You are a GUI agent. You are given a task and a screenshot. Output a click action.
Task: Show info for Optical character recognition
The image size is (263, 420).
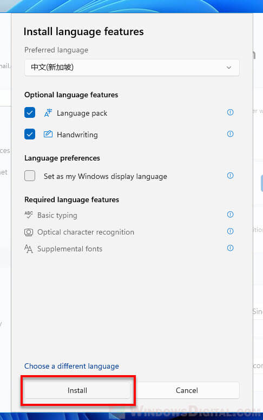[230, 231]
